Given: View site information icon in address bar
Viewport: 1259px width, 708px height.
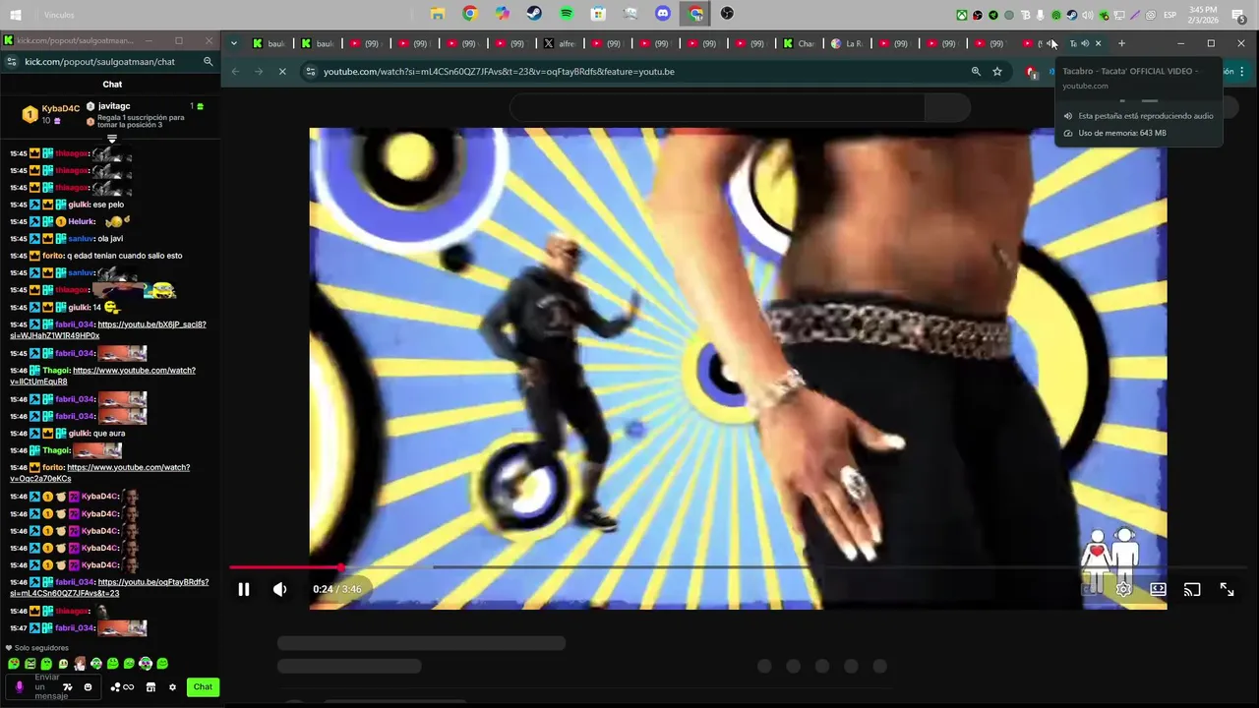Looking at the screenshot, I should [311, 72].
